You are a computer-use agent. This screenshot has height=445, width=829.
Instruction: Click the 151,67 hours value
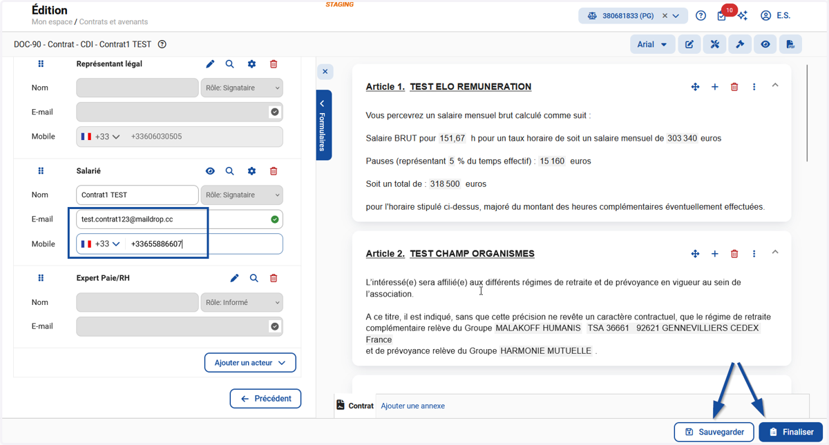[x=452, y=138]
